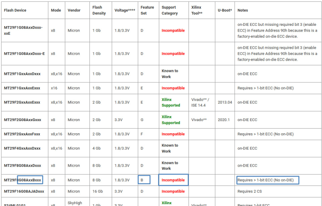Screen dimensions: 322x206
Task: Click the Xilinx Tool** column header
Action: tap(197, 10)
